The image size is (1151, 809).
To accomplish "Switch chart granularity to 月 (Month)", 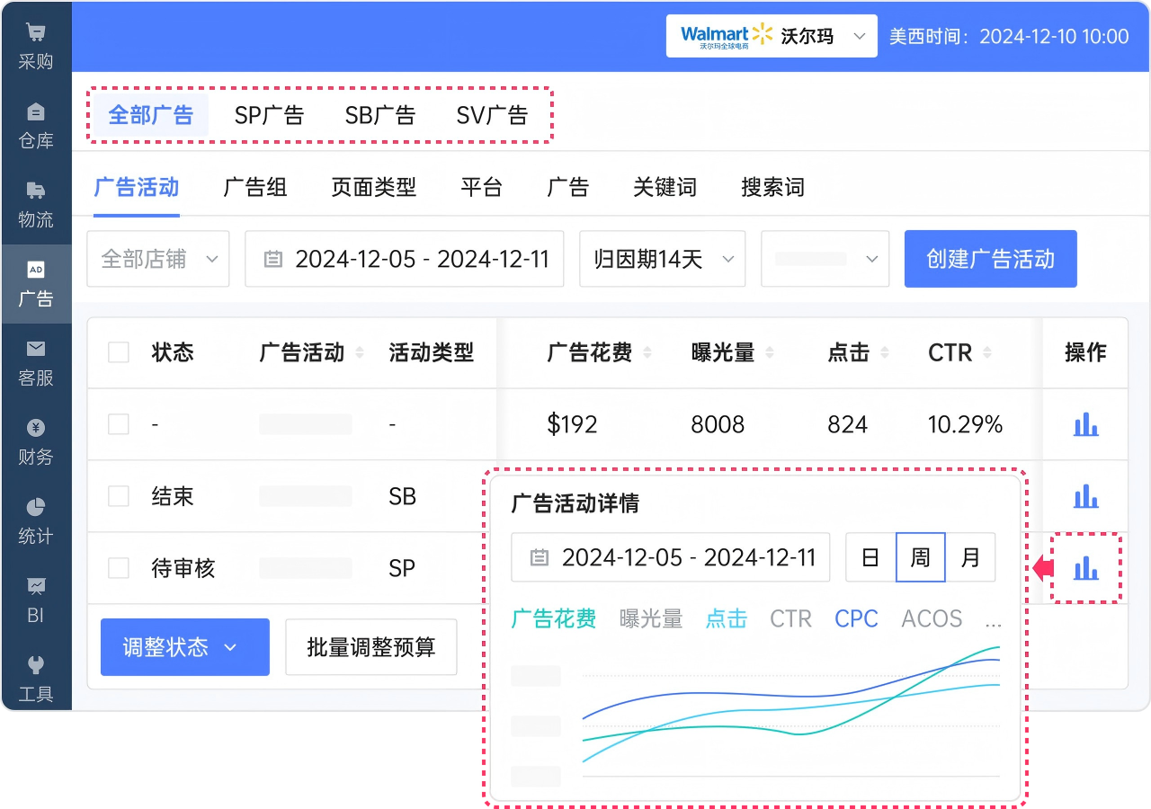I will pos(970,557).
